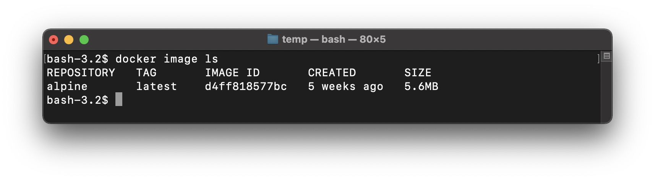Click the alpine repository name
655x180 pixels.
pyautogui.click(x=67, y=87)
